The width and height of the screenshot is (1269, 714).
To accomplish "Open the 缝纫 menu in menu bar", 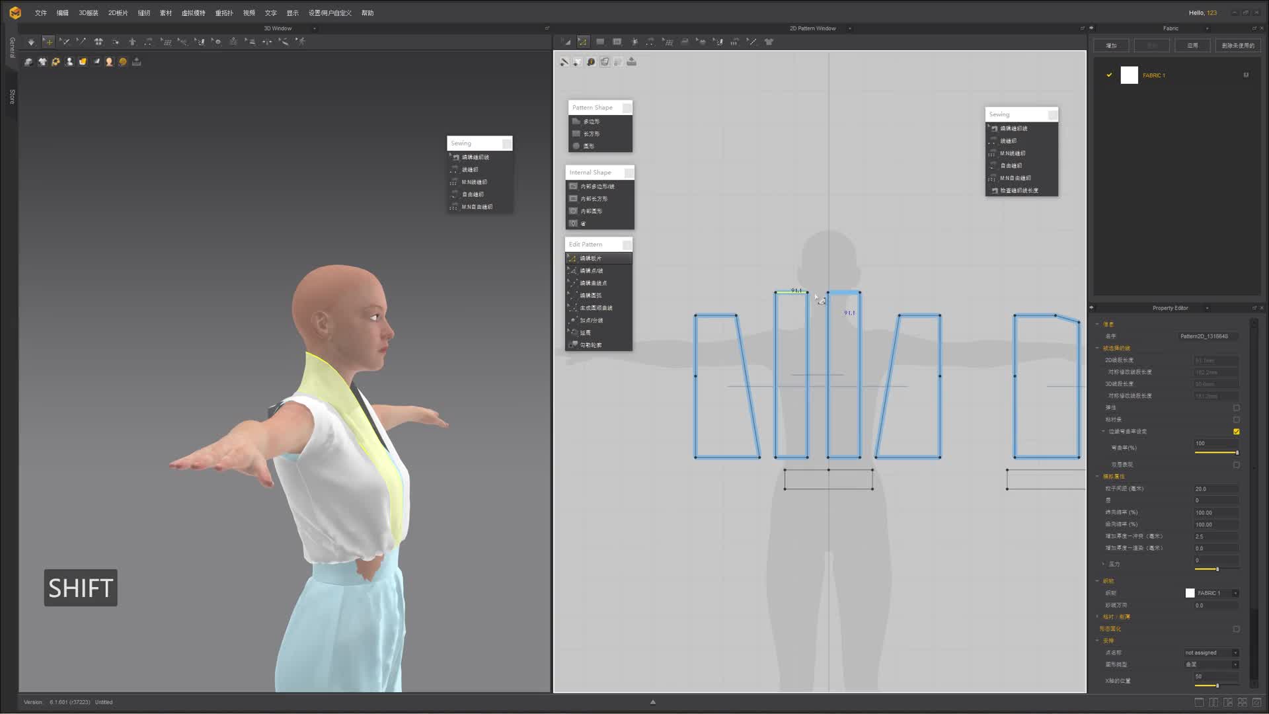I will pos(143,13).
